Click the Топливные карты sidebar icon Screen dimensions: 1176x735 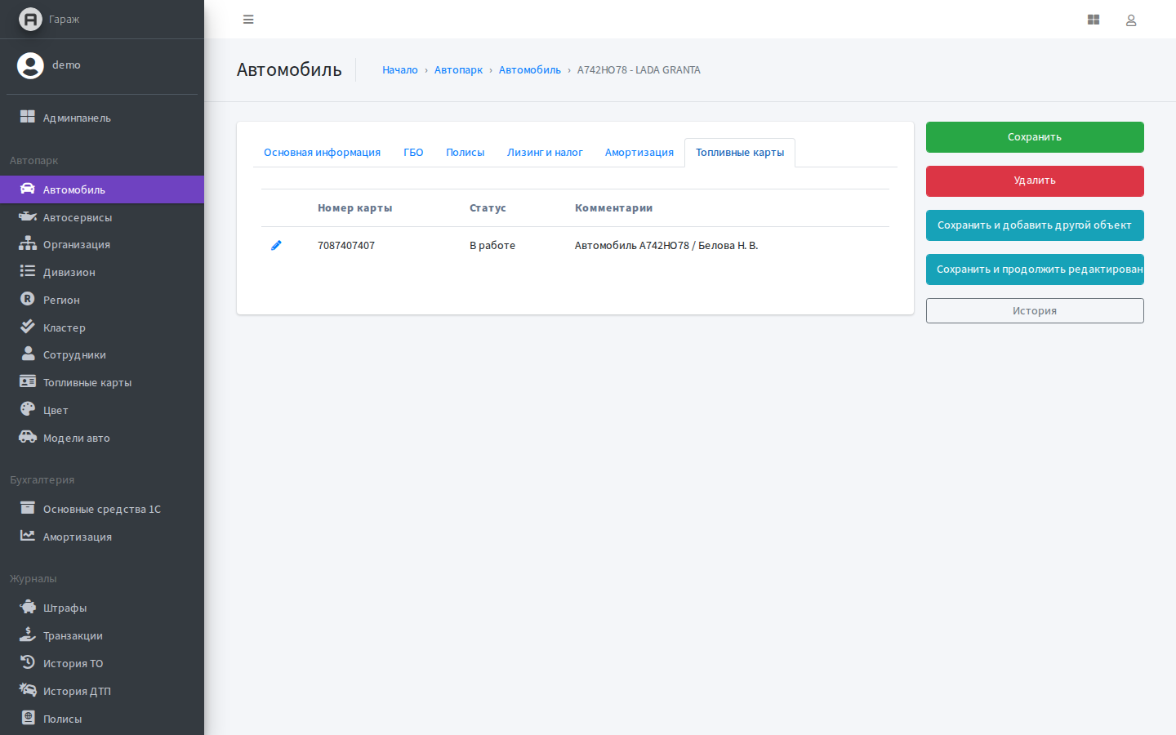click(x=28, y=381)
